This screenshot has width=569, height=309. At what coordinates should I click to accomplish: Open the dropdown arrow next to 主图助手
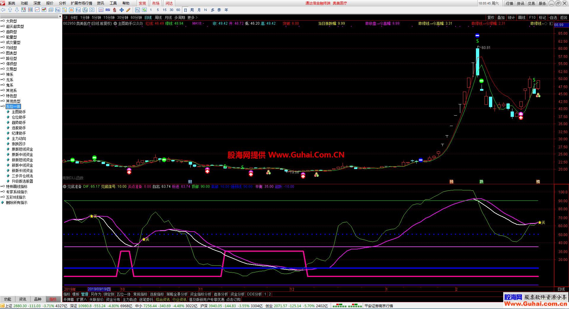(115, 23)
